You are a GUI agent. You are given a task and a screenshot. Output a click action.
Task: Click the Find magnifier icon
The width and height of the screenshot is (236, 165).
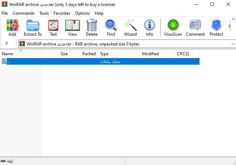click(x=111, y=25)
